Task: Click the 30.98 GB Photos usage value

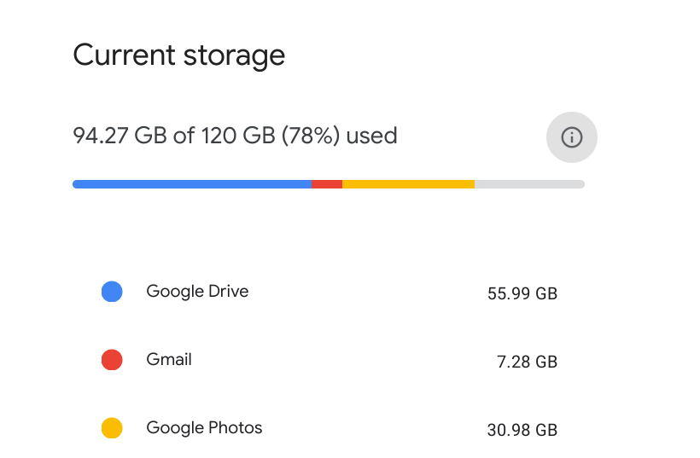Action: pos(522,431)
